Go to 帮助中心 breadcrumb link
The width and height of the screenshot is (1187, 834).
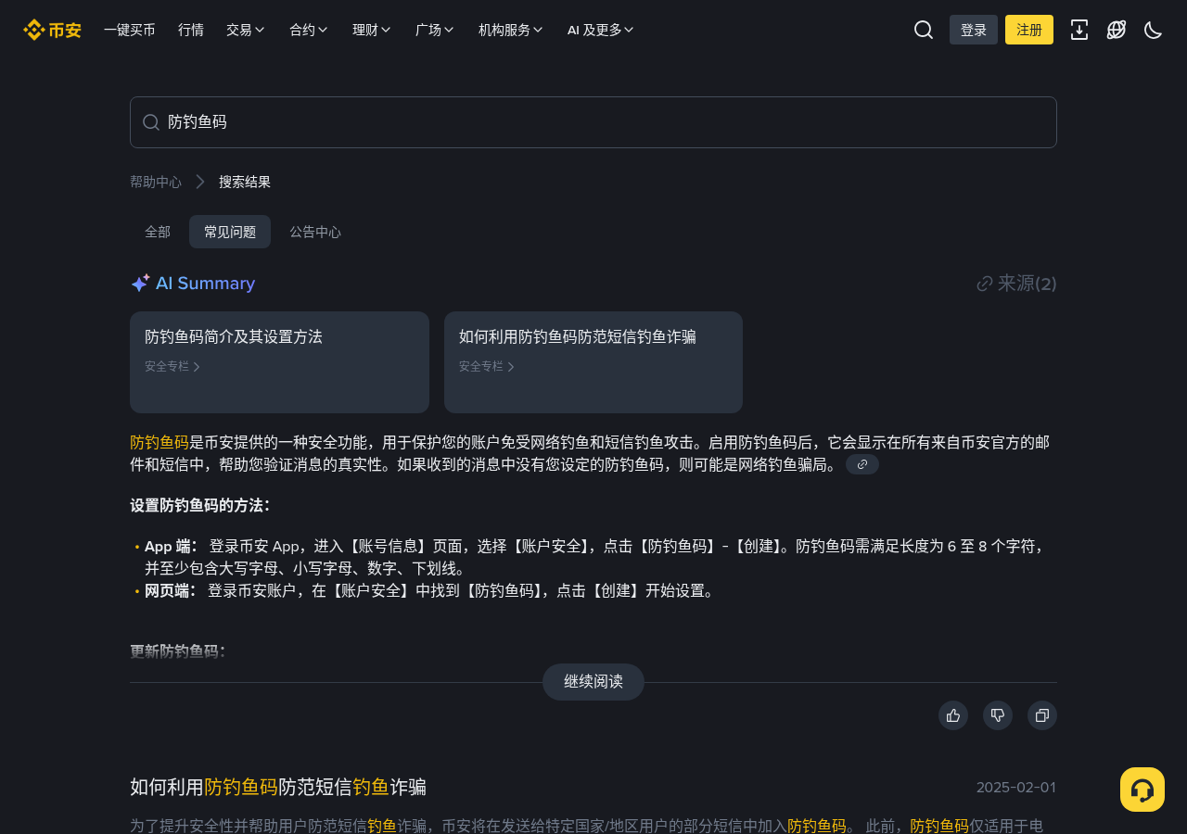coord(156,182)
